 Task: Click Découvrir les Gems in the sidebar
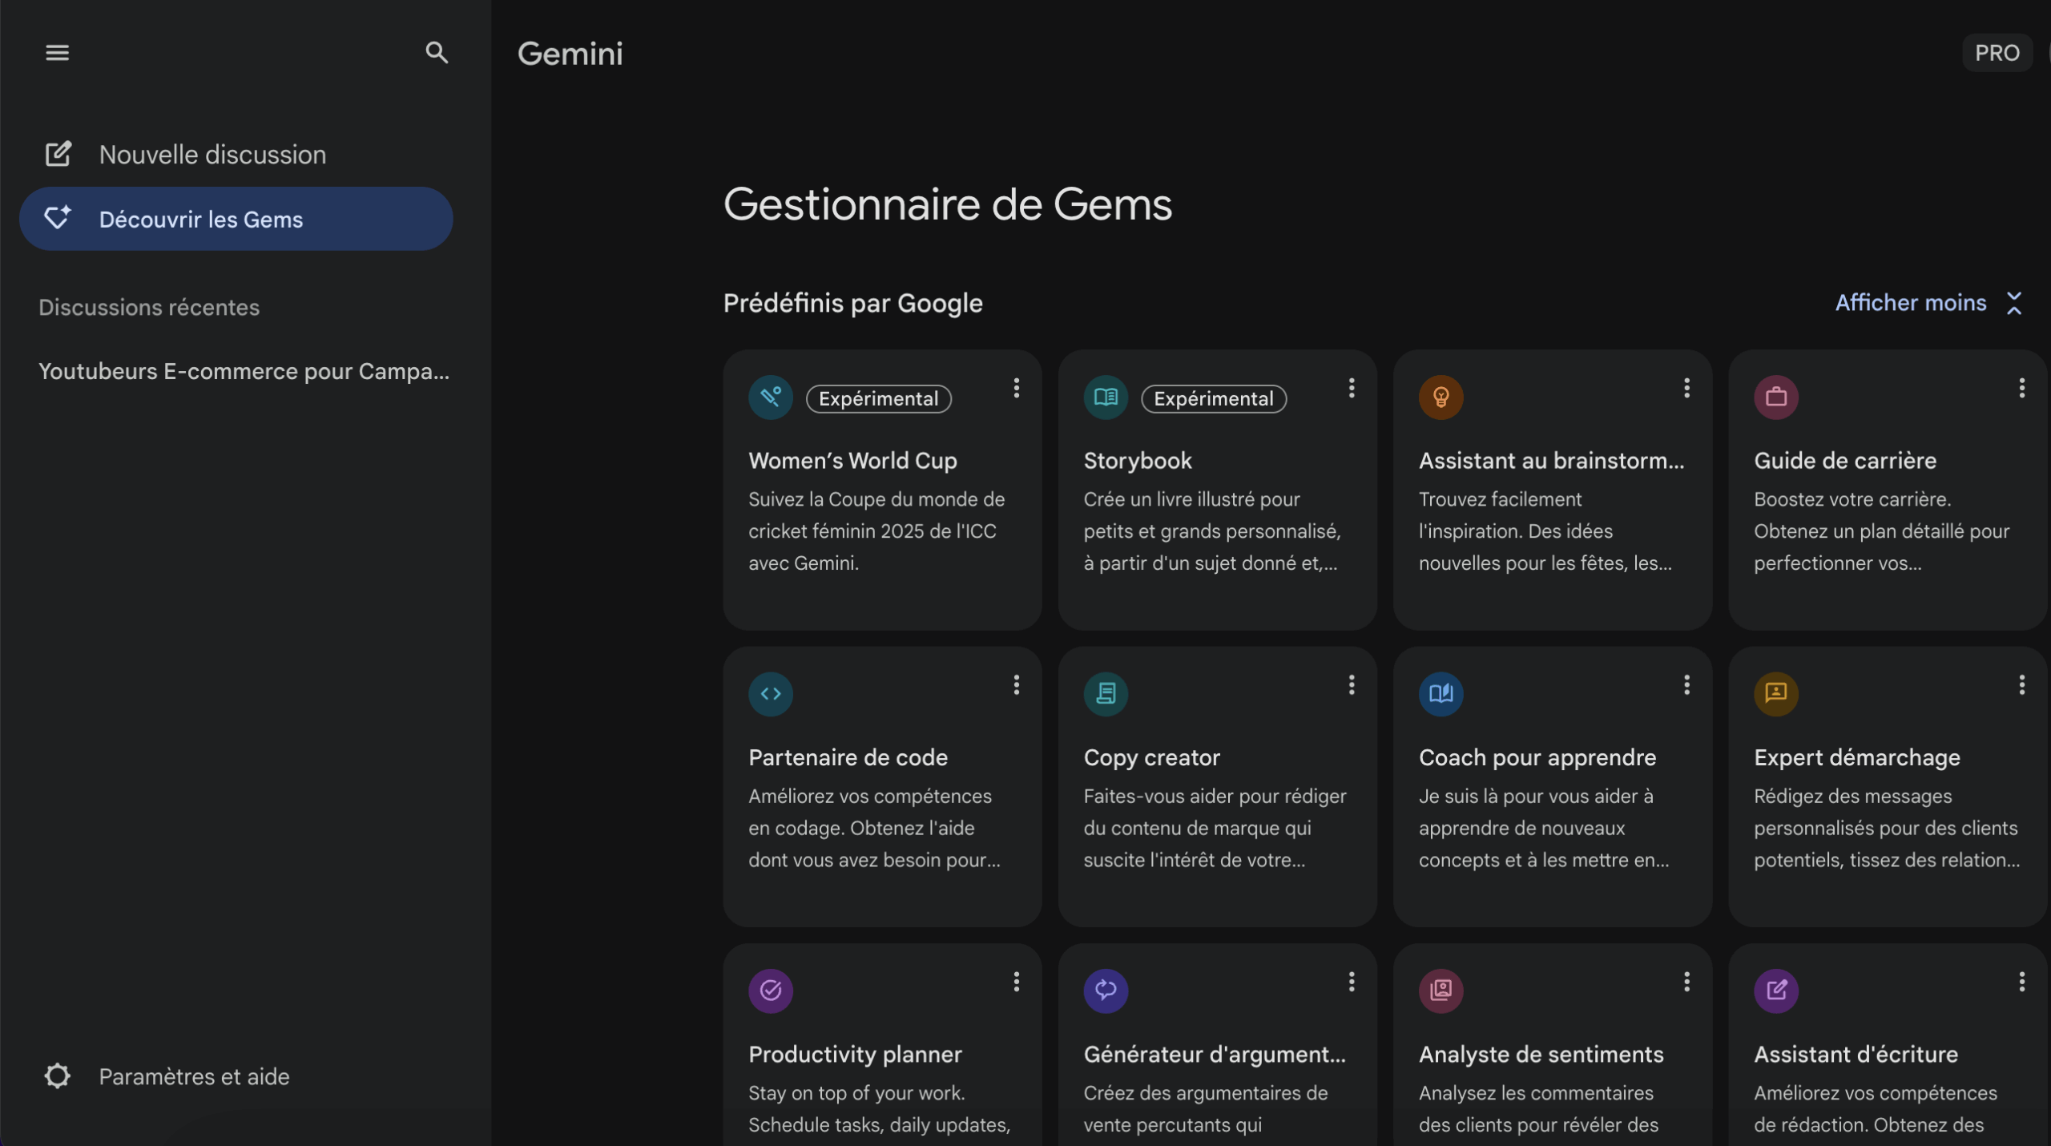tap(202, 219)
